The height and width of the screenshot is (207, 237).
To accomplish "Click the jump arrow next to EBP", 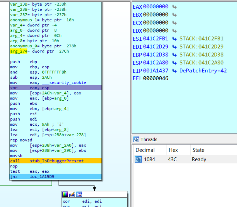I will point(175,55).
